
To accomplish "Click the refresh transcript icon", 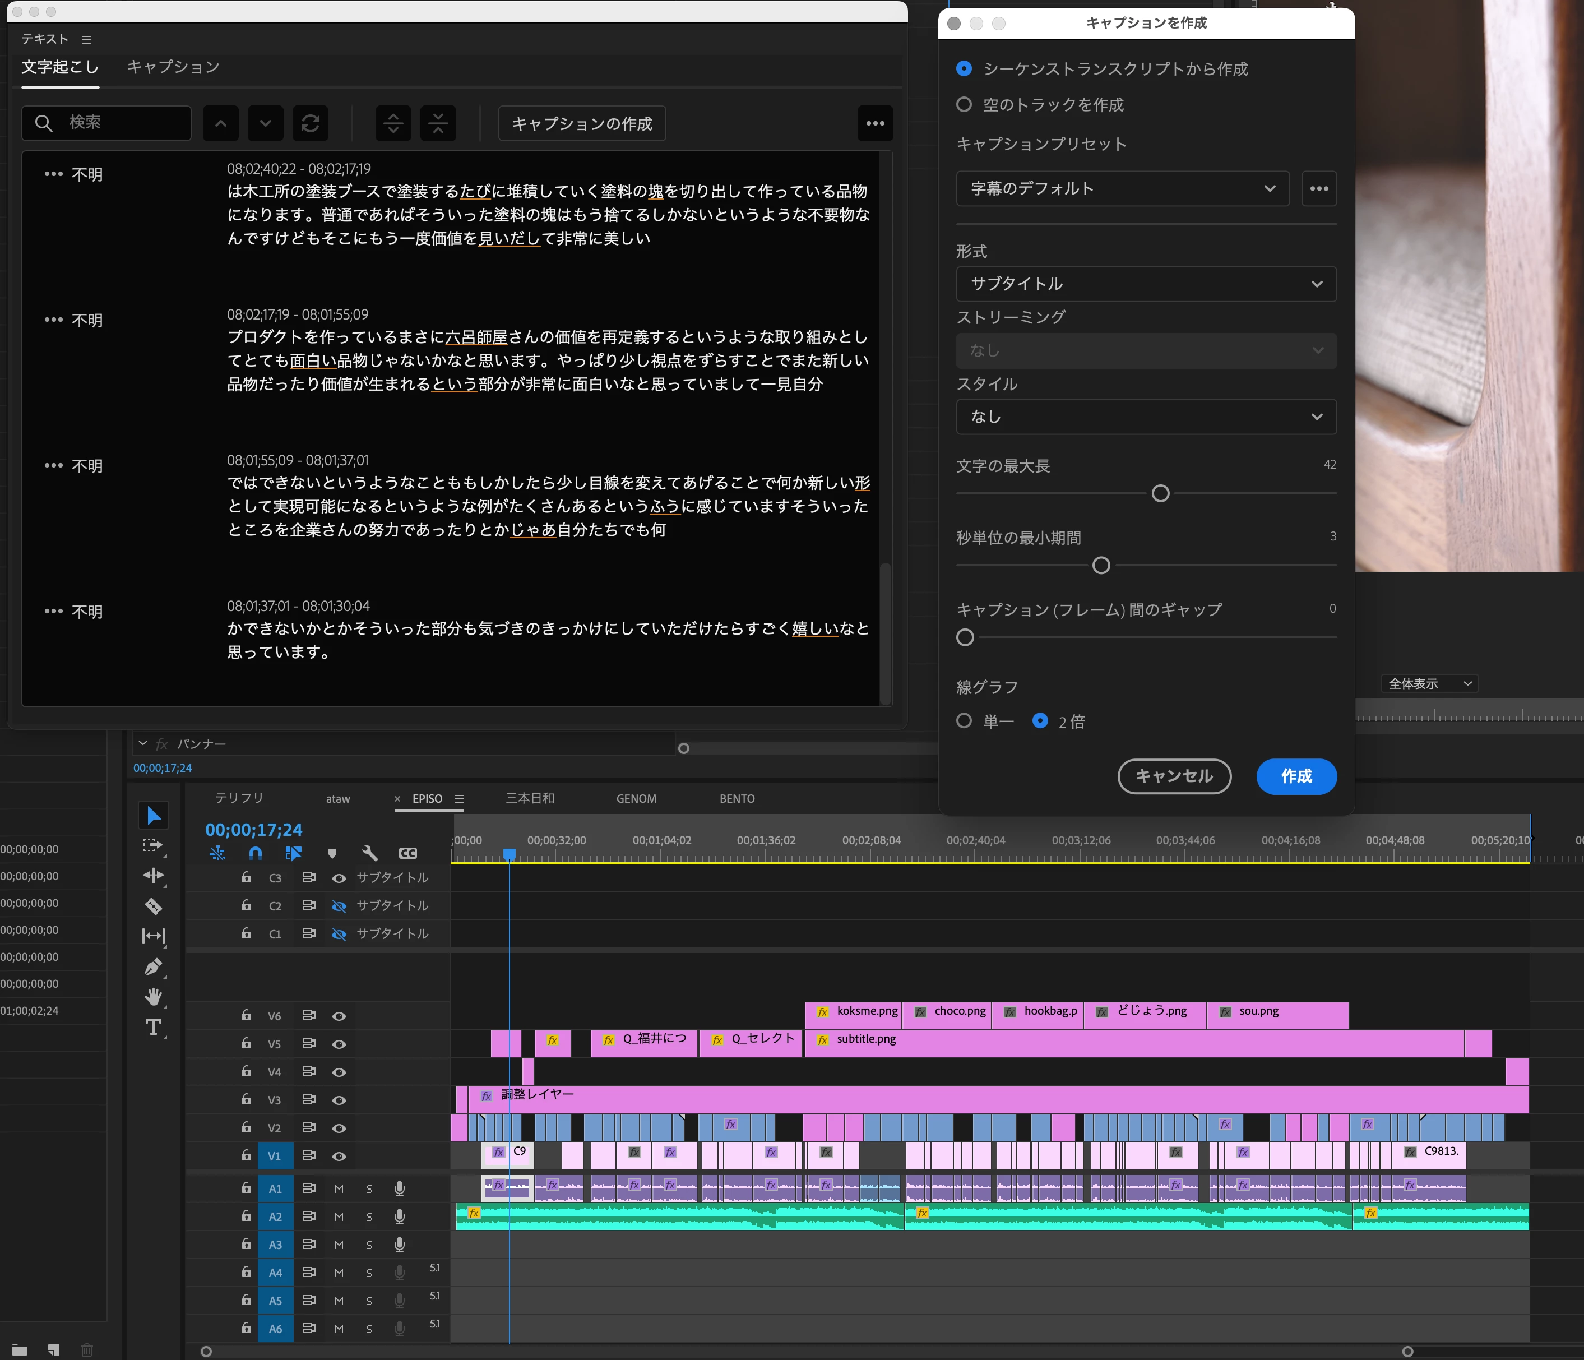I will tap(311, 123).
